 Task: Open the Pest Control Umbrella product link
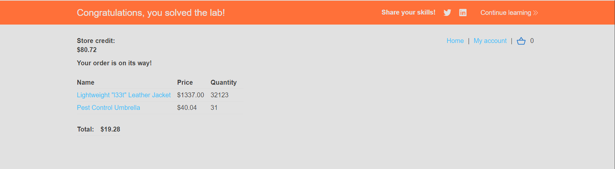(x=108, y=108)
